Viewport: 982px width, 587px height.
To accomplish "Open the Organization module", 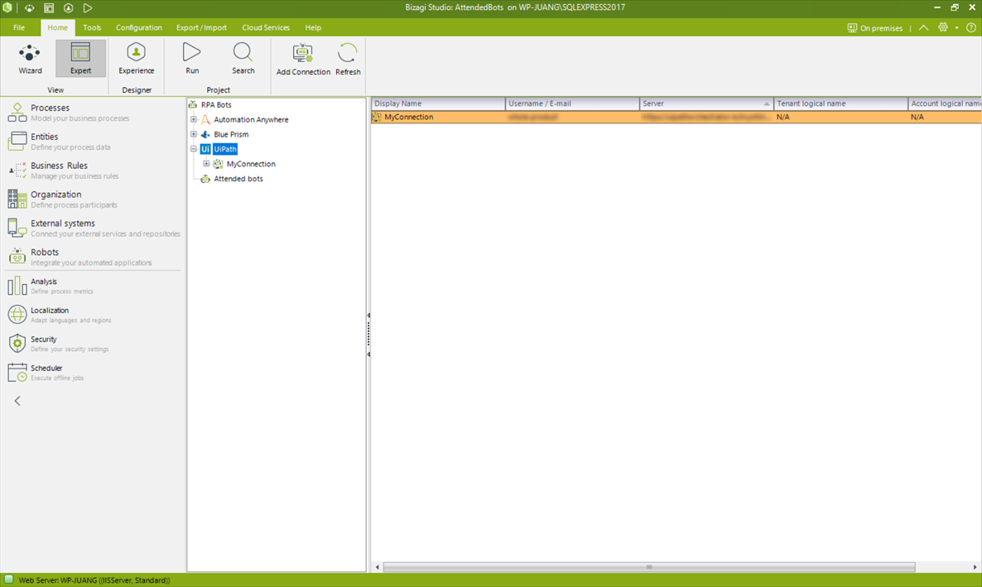I will [93, 200].
